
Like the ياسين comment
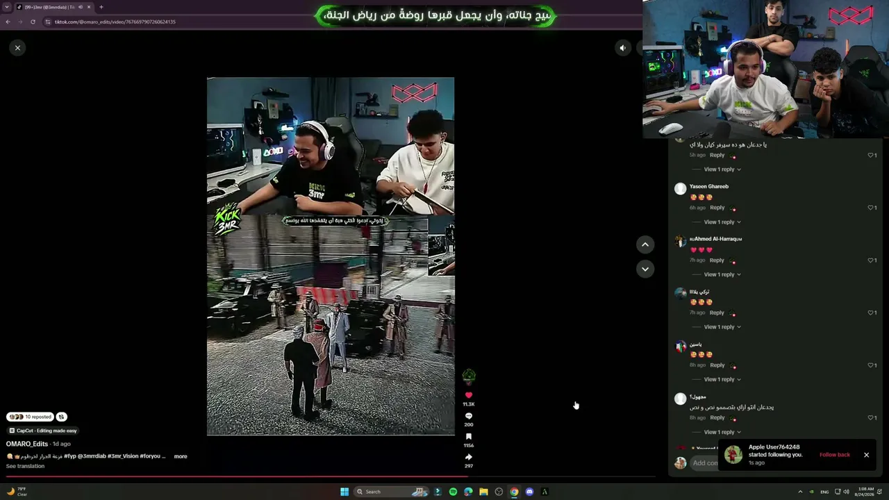[871, 365]
